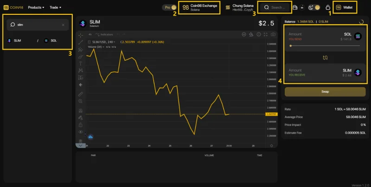Click the chart axis settings crosshair icon
The height and width of the screenshot is (187, 371).
point(272,146)
